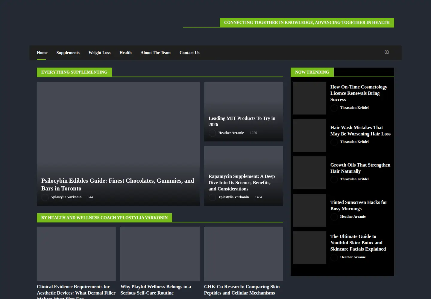Click the Clinical Evidence Requirements card image
The width and height of the screenshot is (431, 299).
[x=76, y=254]
